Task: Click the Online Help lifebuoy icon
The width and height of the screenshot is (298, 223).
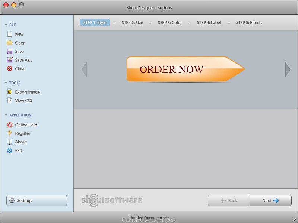Action: tap(10, 125)
